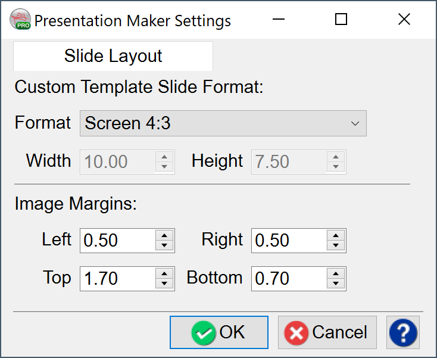Increase the Right margin with up arrow
The height and width of the screenshot is (358, 437).
click(x=336, y=235)
